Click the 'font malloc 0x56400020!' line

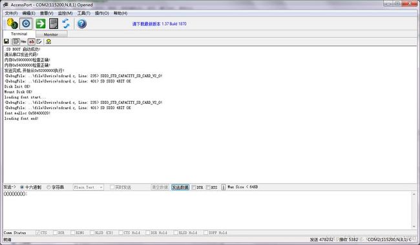point(27,113)
